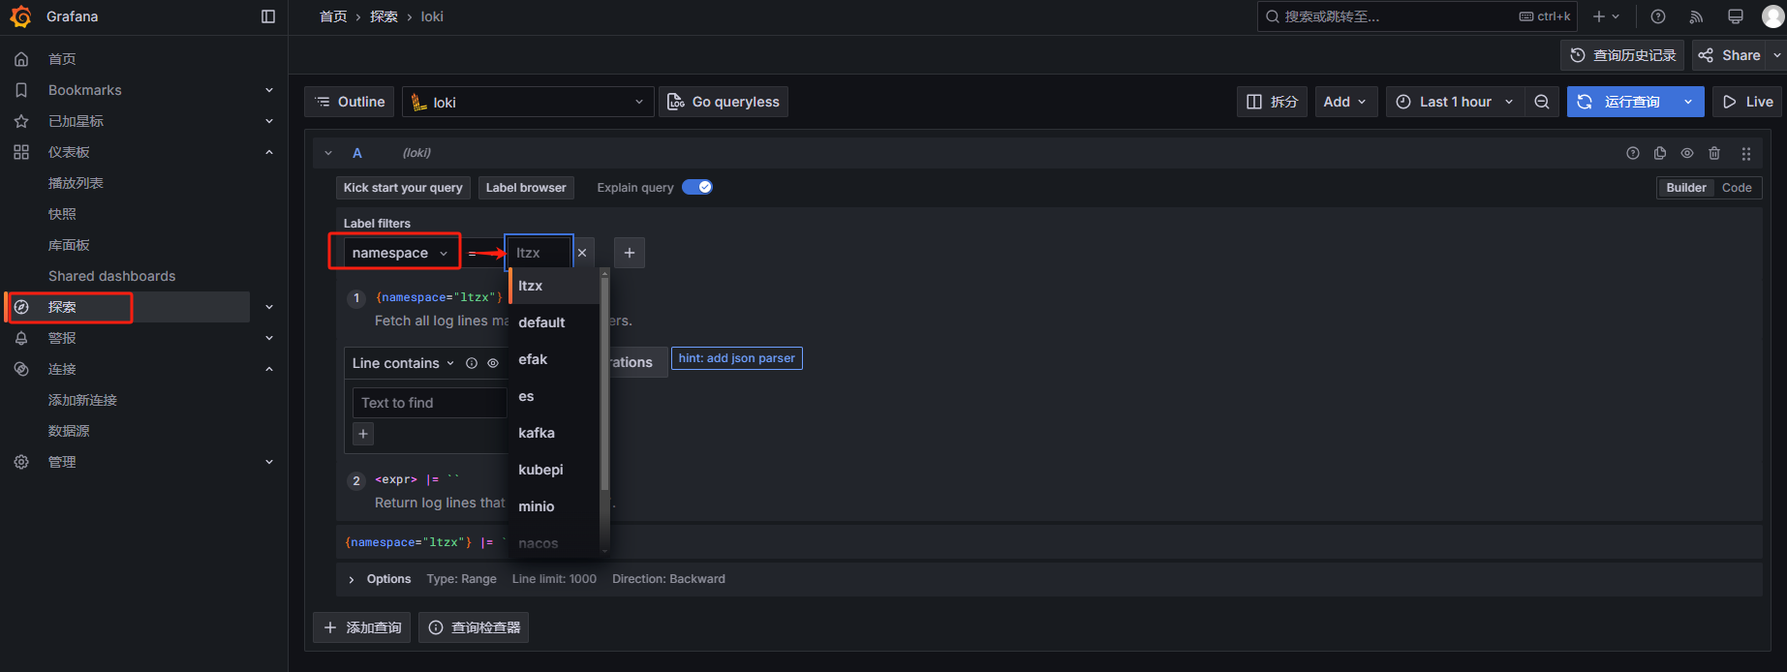The image size is (1787, 672).
Task: Collapse query row A chevron
Action: (x=328, y=153)
